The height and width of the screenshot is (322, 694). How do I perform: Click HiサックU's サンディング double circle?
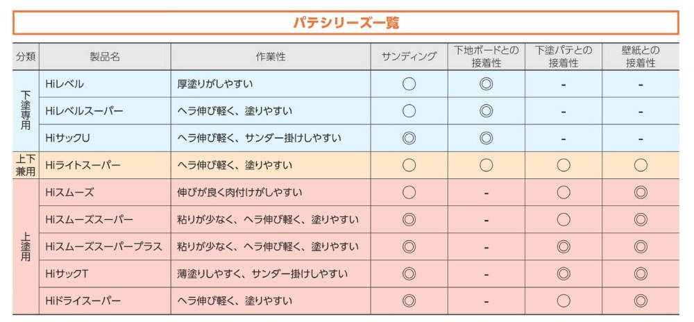409,138
